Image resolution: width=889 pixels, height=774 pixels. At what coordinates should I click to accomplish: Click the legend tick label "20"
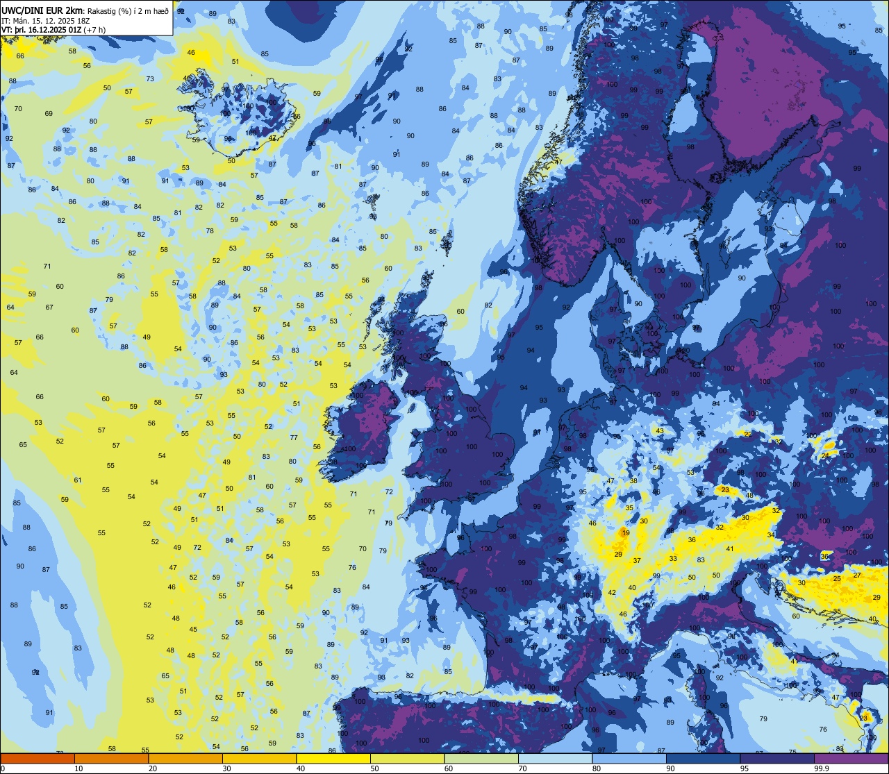click(153, 768)
